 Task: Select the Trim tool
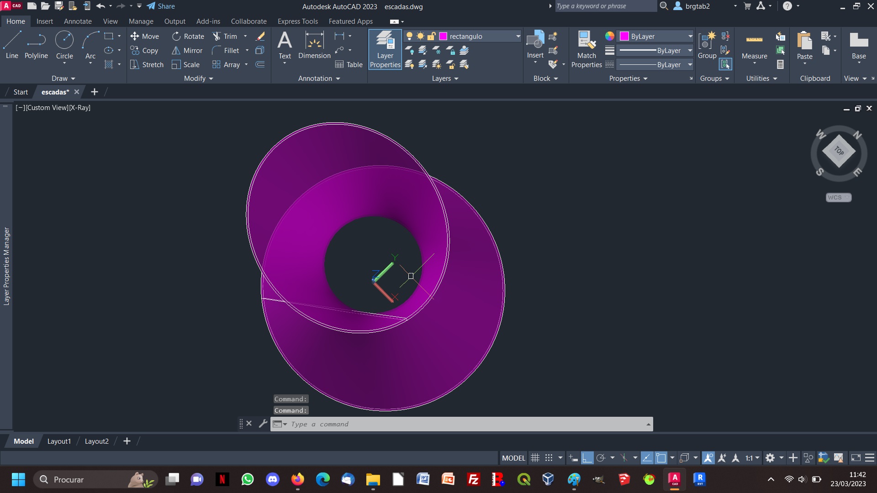225,37
